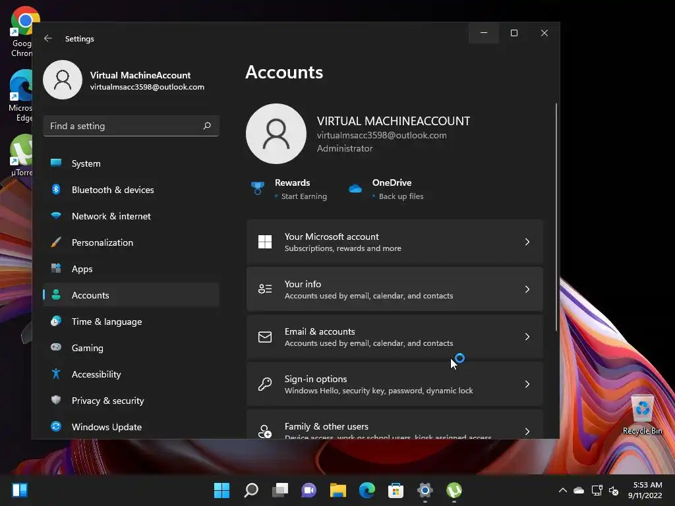Go to Accessibility settings
Screen dimensions: 675x506
[131, 374]
